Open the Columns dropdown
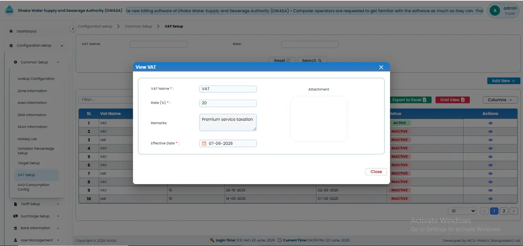The width and height of the screenshot is (523, 246). click(500, 100)
